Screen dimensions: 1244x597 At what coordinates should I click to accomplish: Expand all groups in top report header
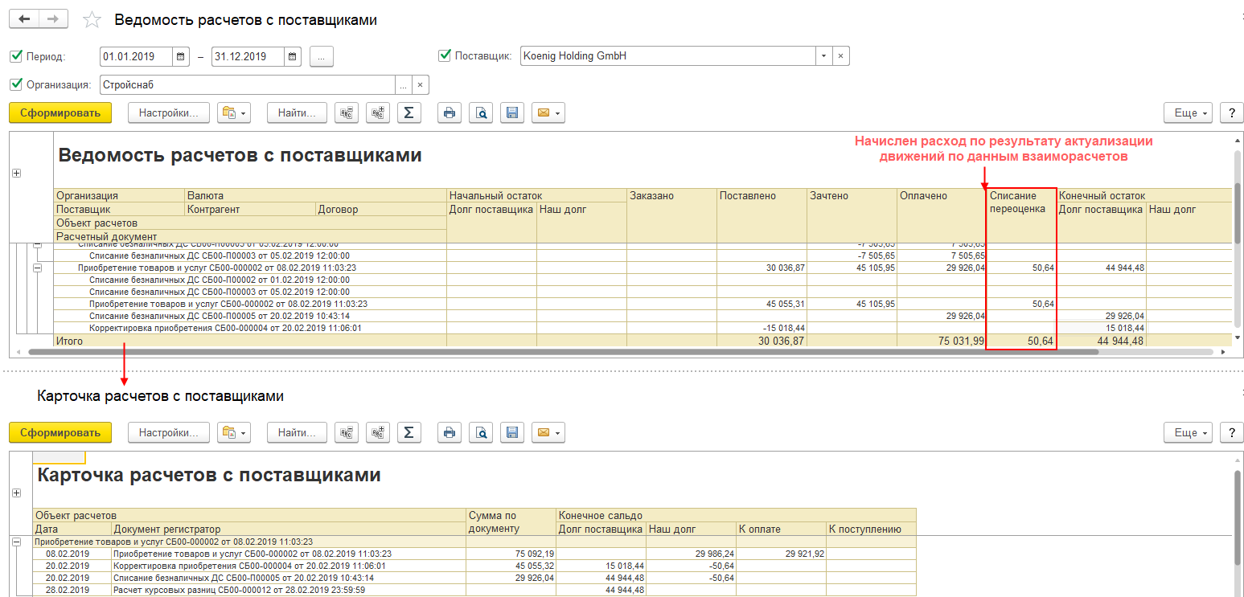[16, 174]
